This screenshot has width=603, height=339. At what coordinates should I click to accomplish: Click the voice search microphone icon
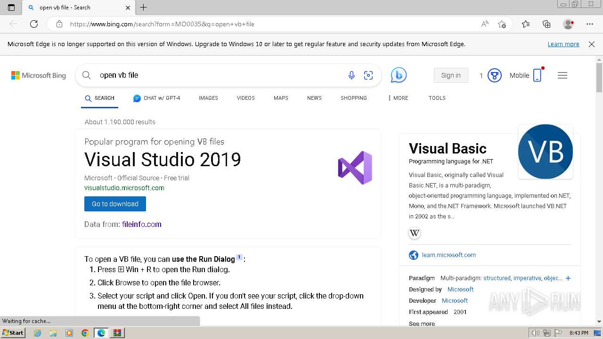(351, 75)
